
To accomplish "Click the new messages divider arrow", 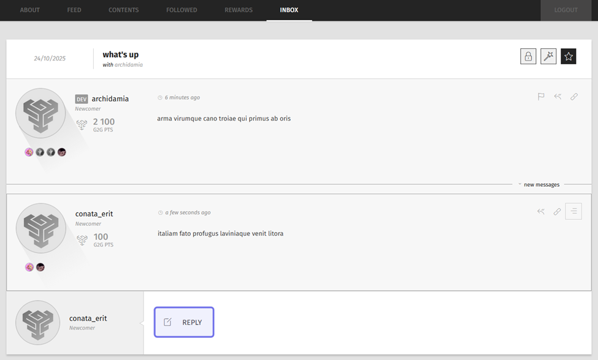I will coord(519,184).
